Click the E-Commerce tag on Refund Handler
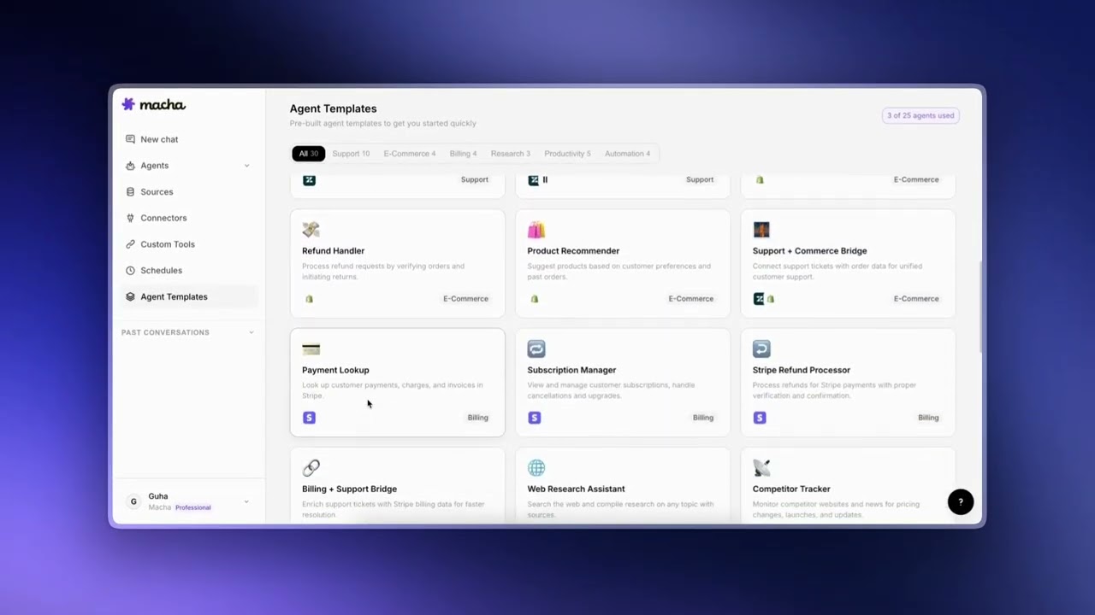The height and width of the screenshot is (615, 1095). tap(465, 299)
